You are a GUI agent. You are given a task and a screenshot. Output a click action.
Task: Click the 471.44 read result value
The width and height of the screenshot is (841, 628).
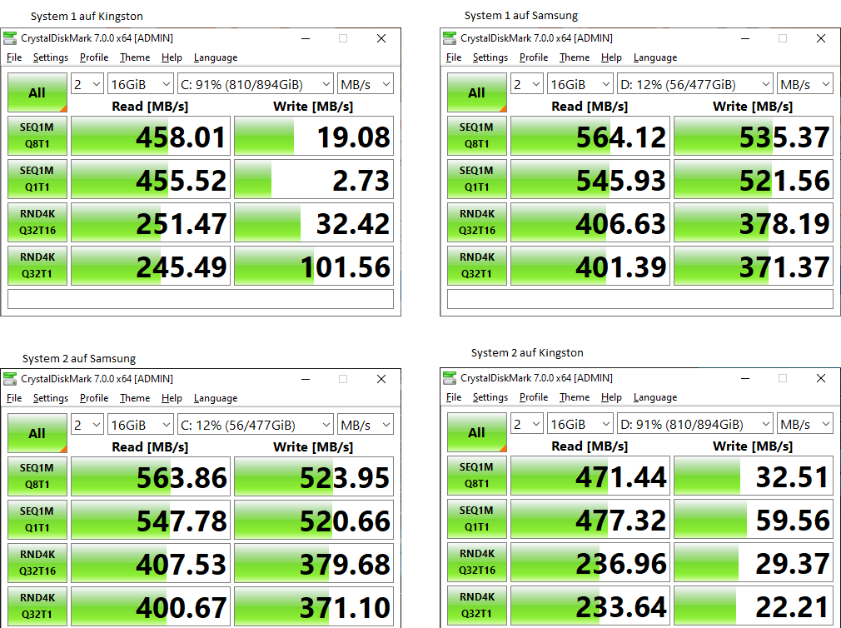(x=590, y=475)
